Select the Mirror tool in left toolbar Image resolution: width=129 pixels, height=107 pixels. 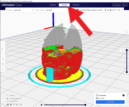[3, 59]
